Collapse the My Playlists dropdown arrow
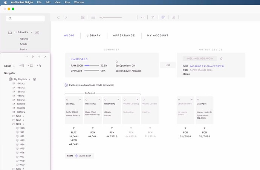 pyautogui.click(x=29, y=79)
